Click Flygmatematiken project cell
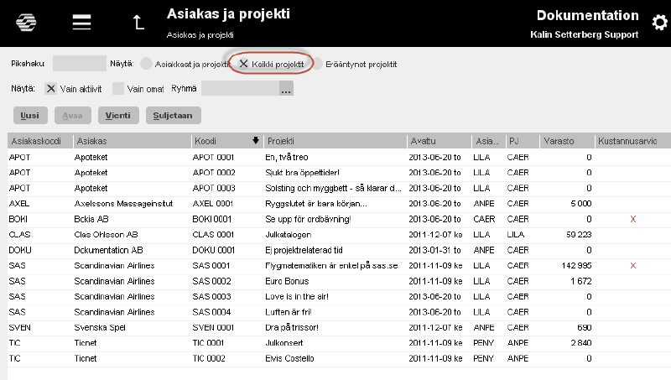Viewport: 671px width, 380px height. 331,266
